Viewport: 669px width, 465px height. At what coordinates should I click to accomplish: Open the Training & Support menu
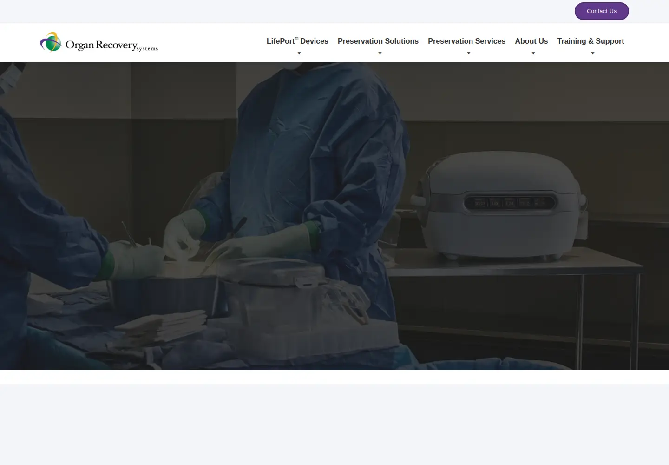click(x=590, y=41)
